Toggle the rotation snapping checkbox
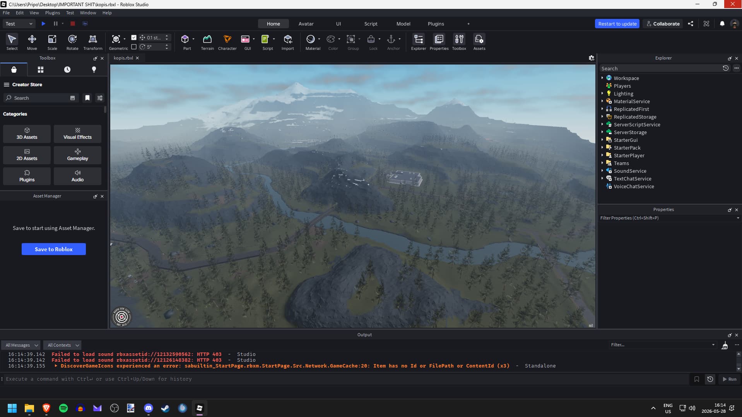742x417 pixels. tap(134, 47)
